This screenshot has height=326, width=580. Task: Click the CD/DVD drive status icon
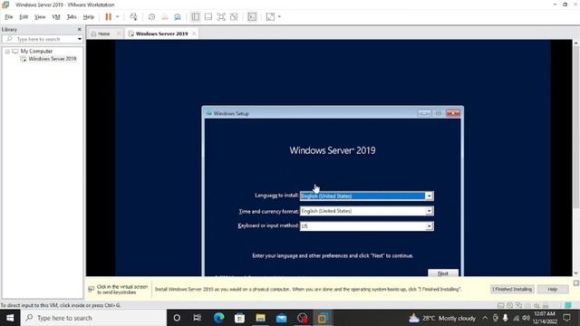point(510,305)
